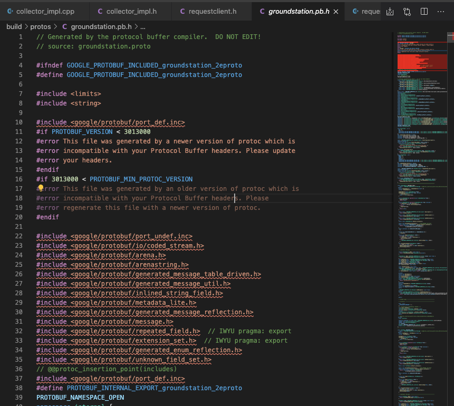The image size is (454, 406).
Task: Click the run/install box icon in the editor toolbar
Action: [x=390, y=11]
